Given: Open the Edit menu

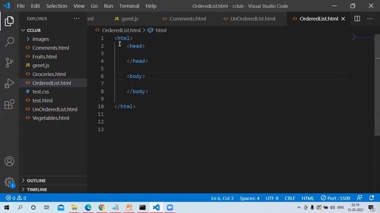Looking at the screenshot, I should point(36,6).
